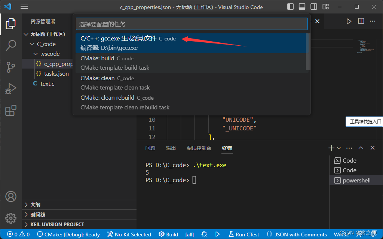Open more terminal actions (···) menu
Viewport: 383px width, 239px height.
pyautogui.click(x=349, y=148)
